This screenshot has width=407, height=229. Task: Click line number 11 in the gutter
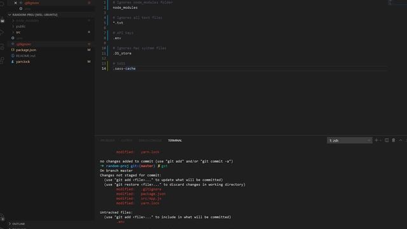[x=104, y=53]
